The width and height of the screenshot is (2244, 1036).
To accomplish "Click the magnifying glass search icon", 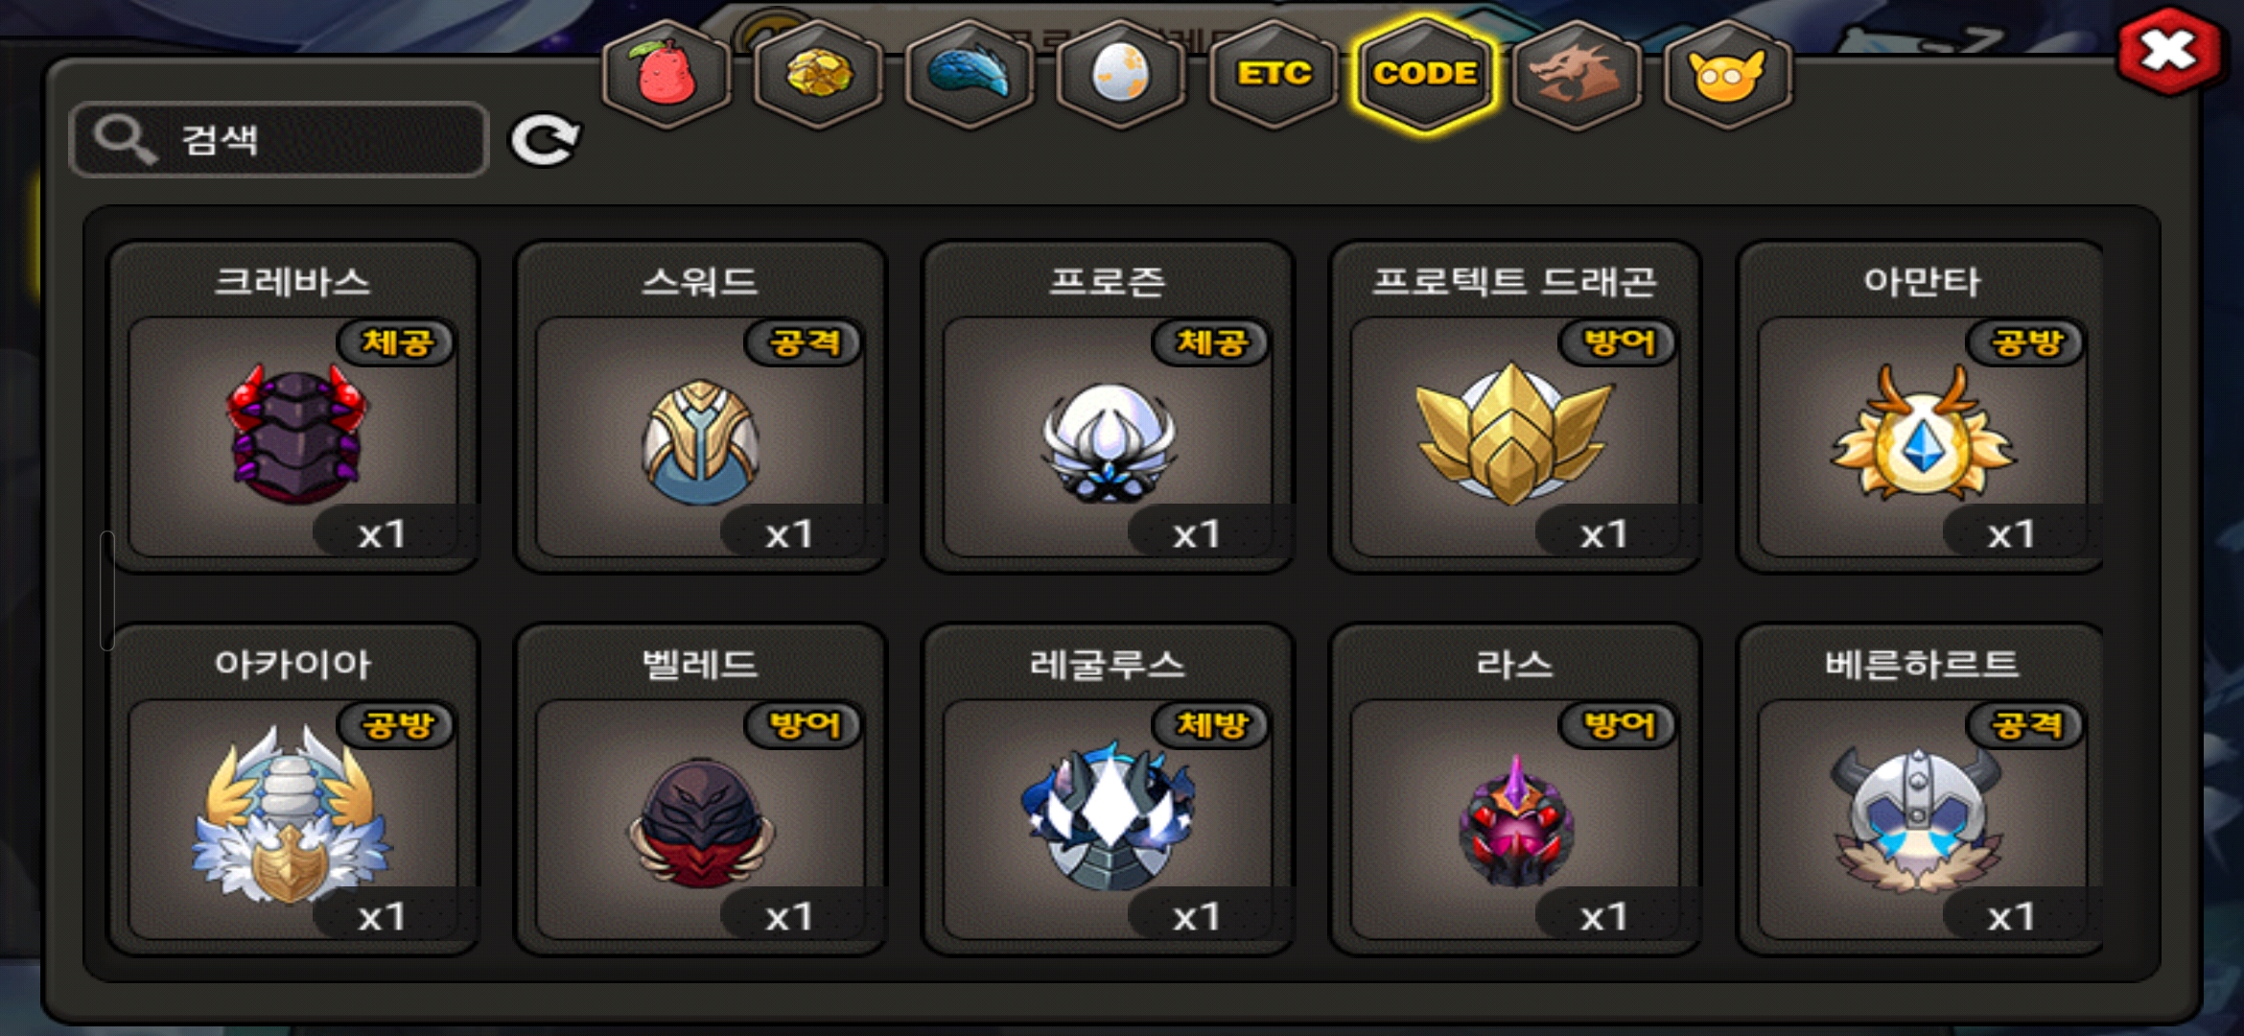I will (125, 140).
